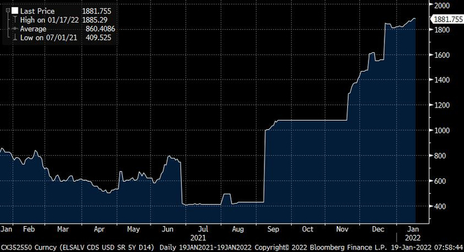Click the 2000 tick on price axis
The image size is (464, 252).
(x=442, y=5)
